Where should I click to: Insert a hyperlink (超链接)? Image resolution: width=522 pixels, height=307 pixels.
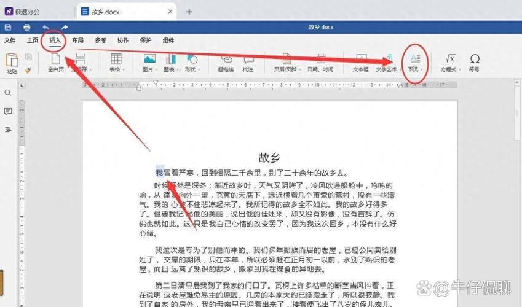[226, 63]
